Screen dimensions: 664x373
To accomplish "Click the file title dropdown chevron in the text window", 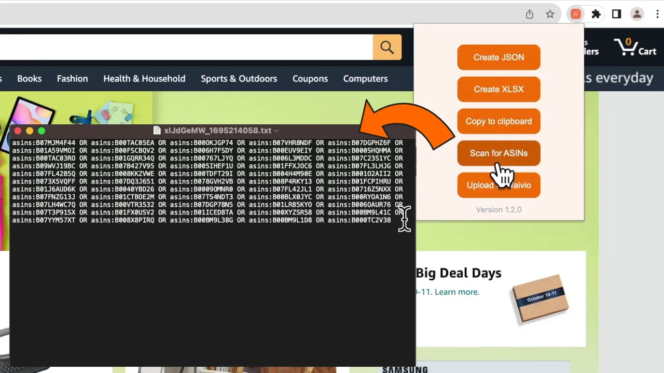I will [276, 131].
